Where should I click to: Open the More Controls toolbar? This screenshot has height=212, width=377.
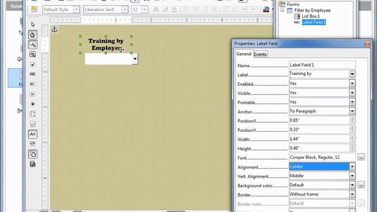point(33,144)
